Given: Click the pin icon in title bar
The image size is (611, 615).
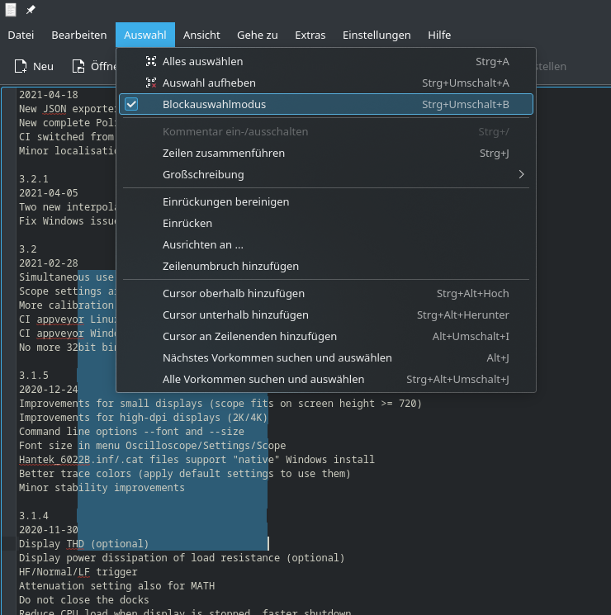Looking at the screenshot, I should 31,10.
